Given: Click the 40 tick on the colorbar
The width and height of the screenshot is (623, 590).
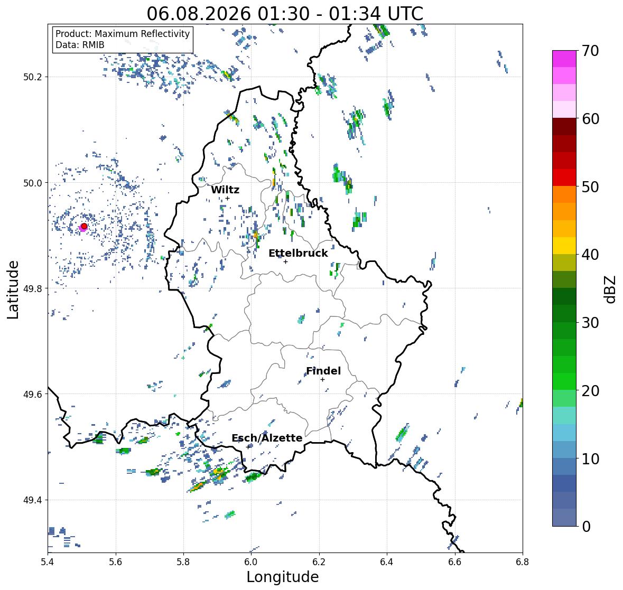Looking at the screenshot, I should tap(590, 255).
